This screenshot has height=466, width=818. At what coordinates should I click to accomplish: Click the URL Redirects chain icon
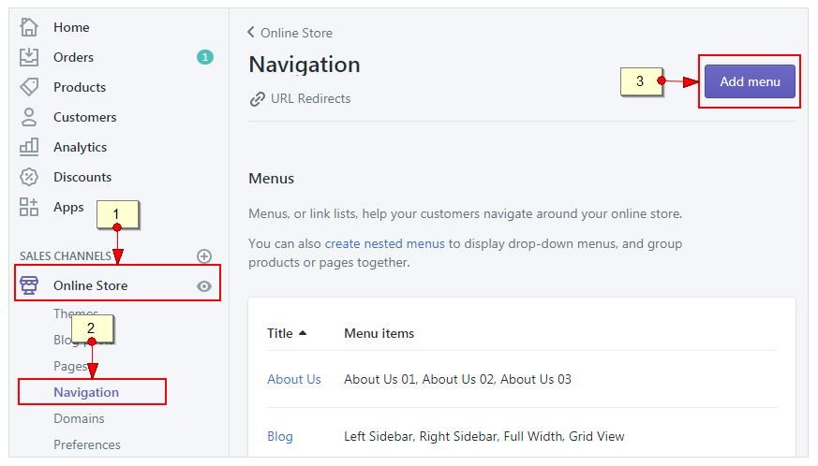coord(257,98)
